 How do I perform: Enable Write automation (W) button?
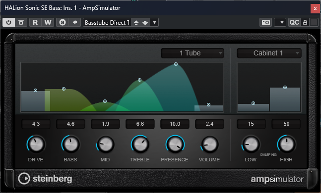(x=48, y=22)
